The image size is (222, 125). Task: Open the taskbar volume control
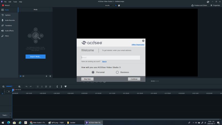pyautogui.click(x=196, y=122)
